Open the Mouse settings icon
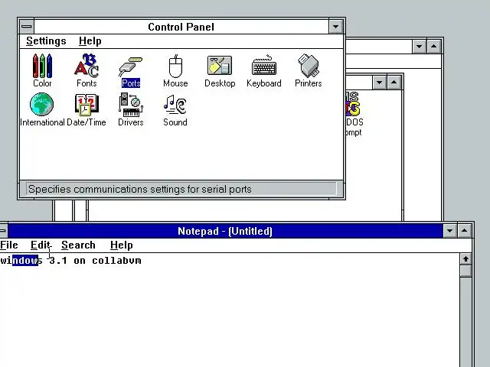 pyautogui.click(x=175, y=70)
